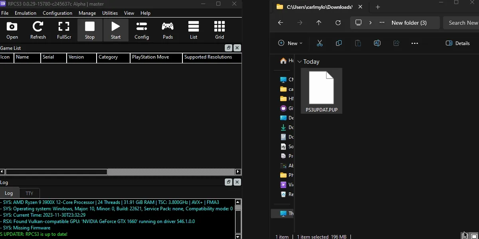Switch to the TTY log tab
Image resolution: width=479 pixels, height=239 pixels.
point(30,193)
